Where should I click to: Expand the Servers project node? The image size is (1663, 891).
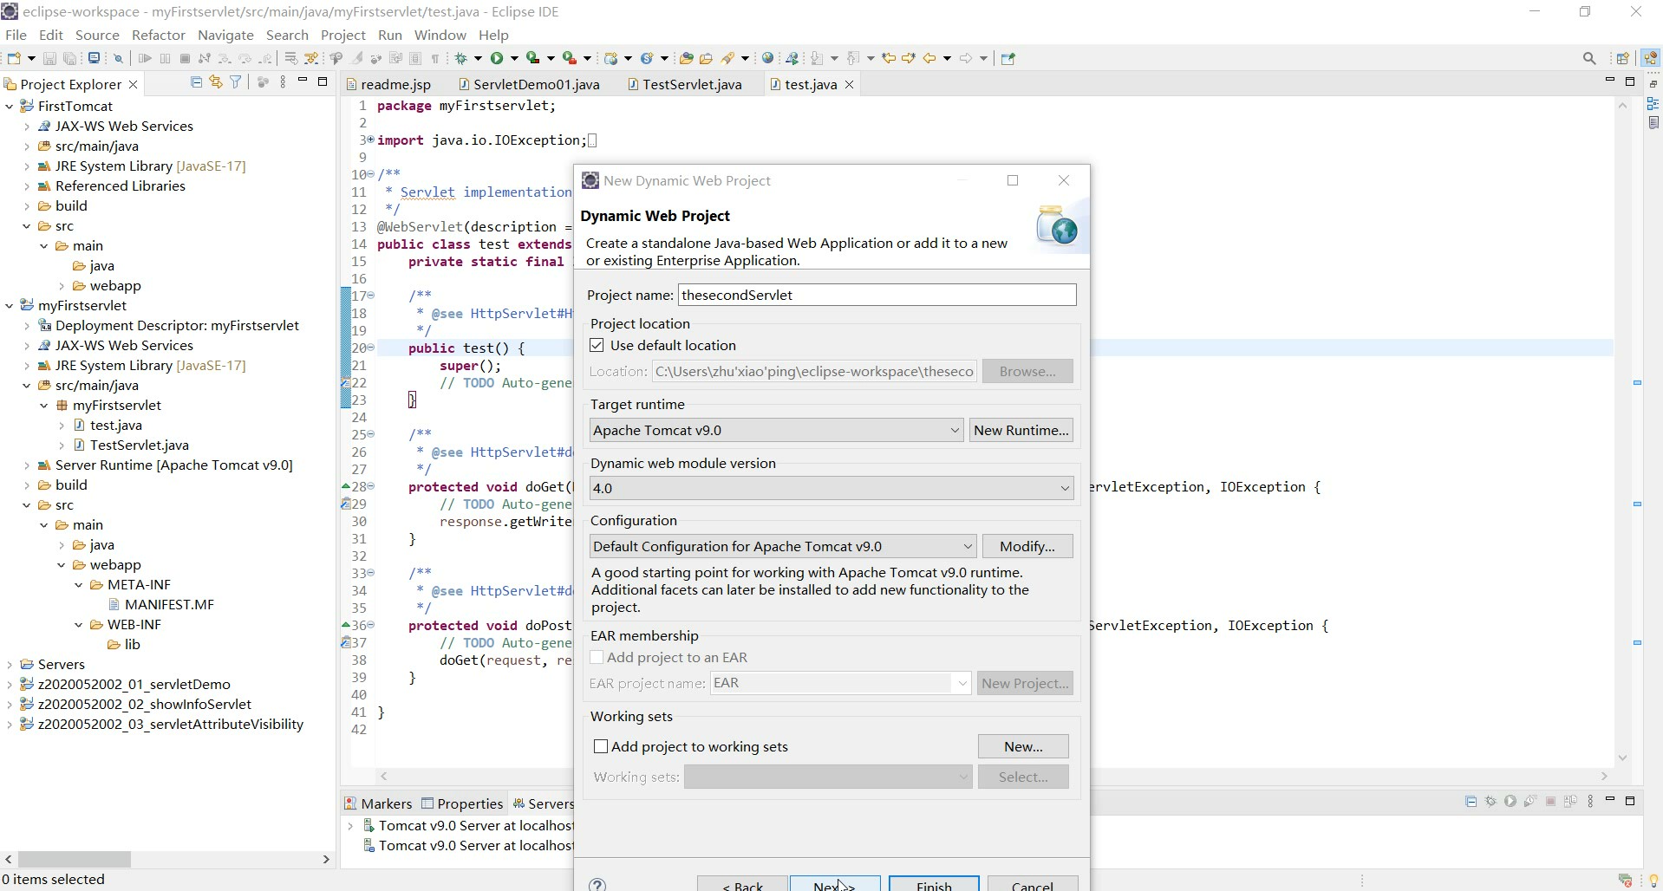click(10, 665)
